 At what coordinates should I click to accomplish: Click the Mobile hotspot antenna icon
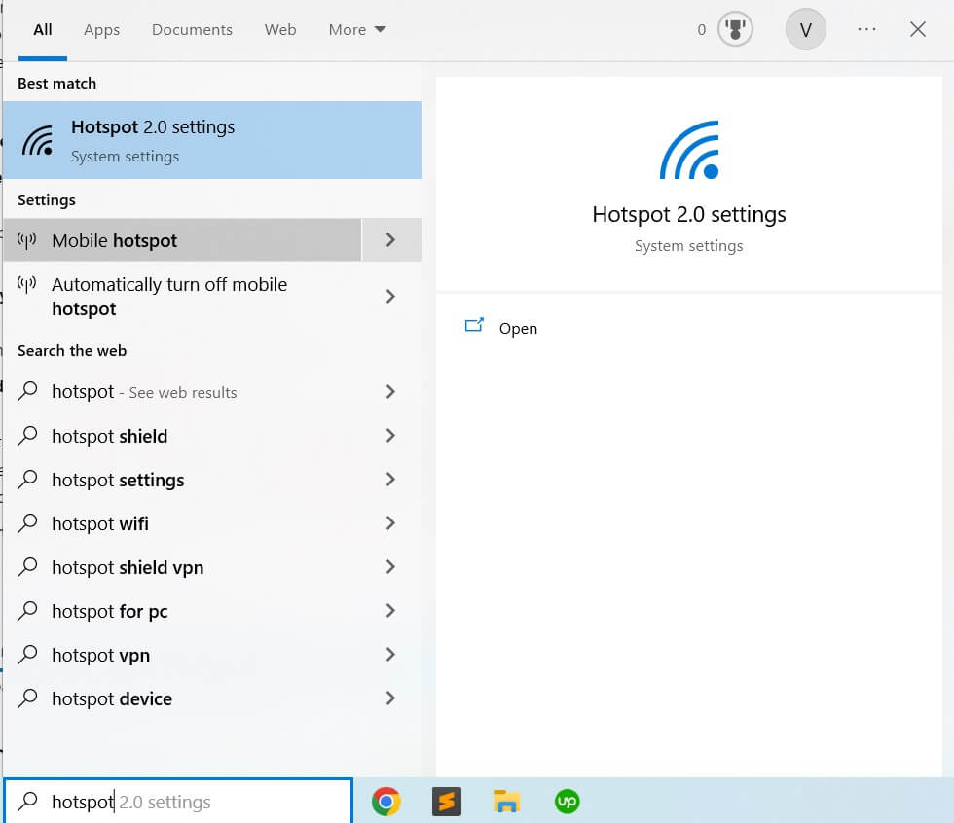27,240
